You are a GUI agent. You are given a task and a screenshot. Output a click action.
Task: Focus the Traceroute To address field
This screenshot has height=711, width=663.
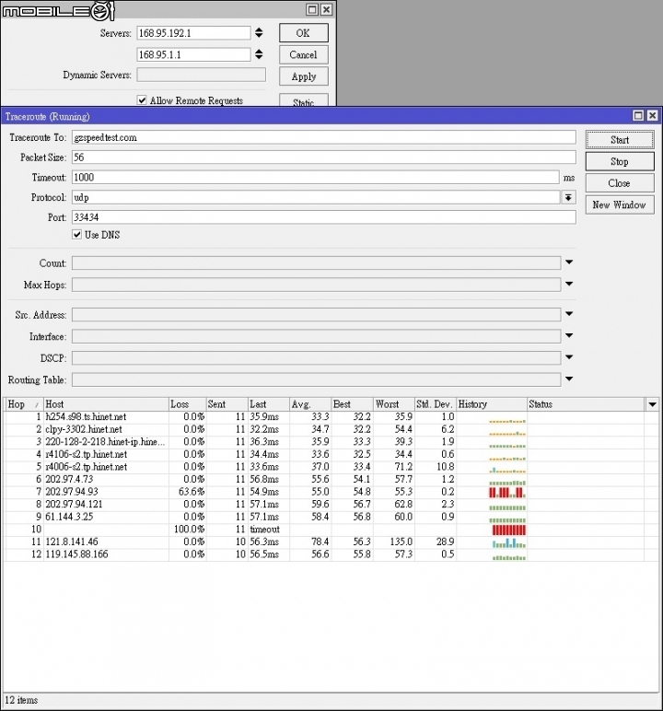click(x=324, y=137)
